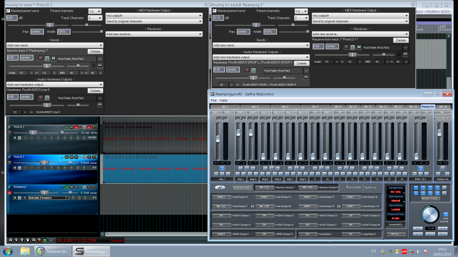Open track 7 Parent channels dropdown
This screenshot has height=257, width=458.
(95, 10)
